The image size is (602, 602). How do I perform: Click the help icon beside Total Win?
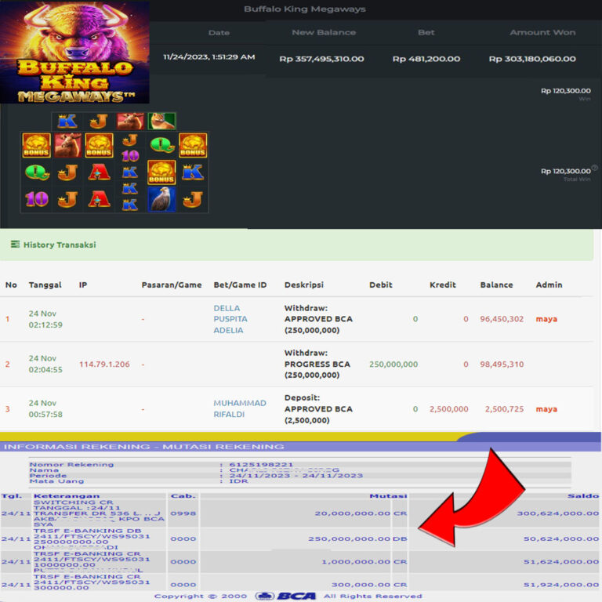[594, 168]
